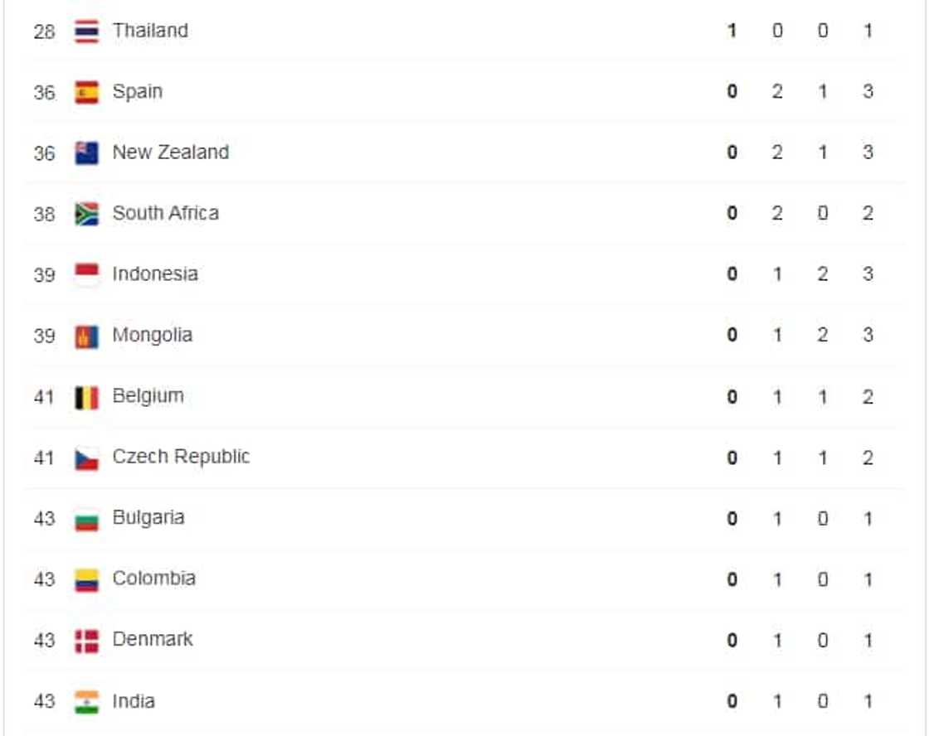
Task: Click Thailand's gold medal count
Action: [732, 31]
